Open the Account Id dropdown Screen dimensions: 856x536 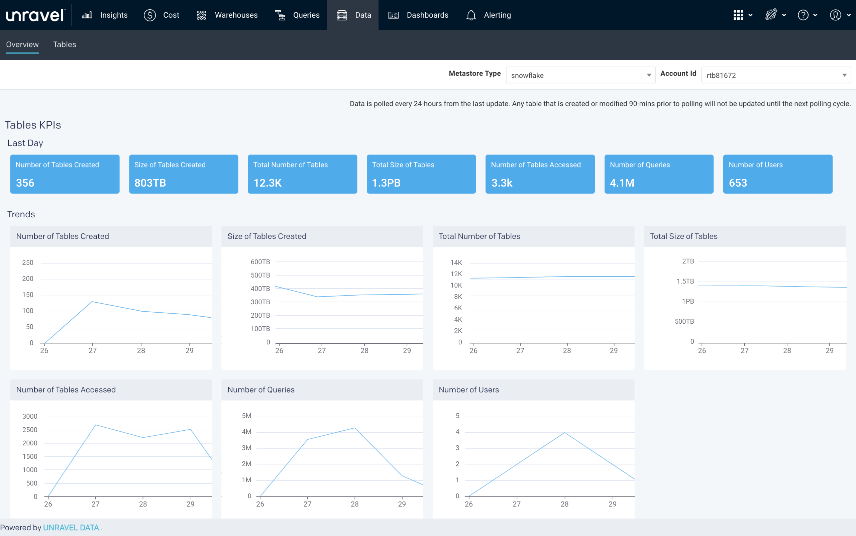click(775, 75)
